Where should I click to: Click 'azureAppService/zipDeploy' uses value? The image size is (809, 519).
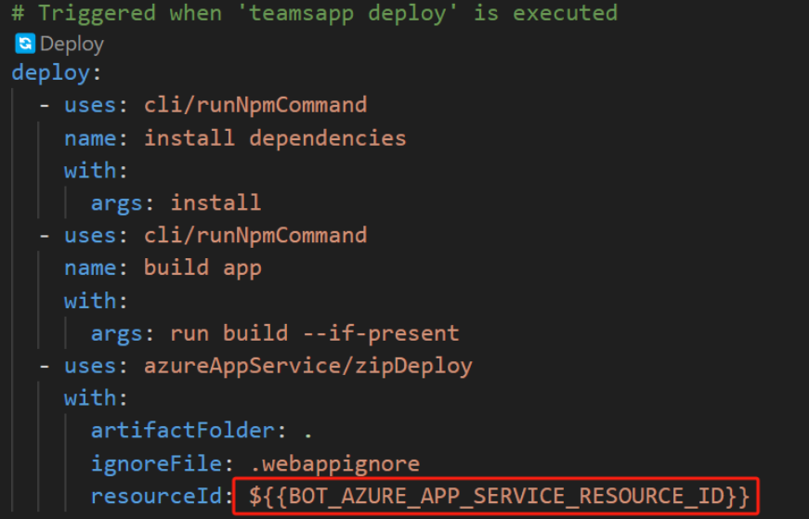coord(308,366)
